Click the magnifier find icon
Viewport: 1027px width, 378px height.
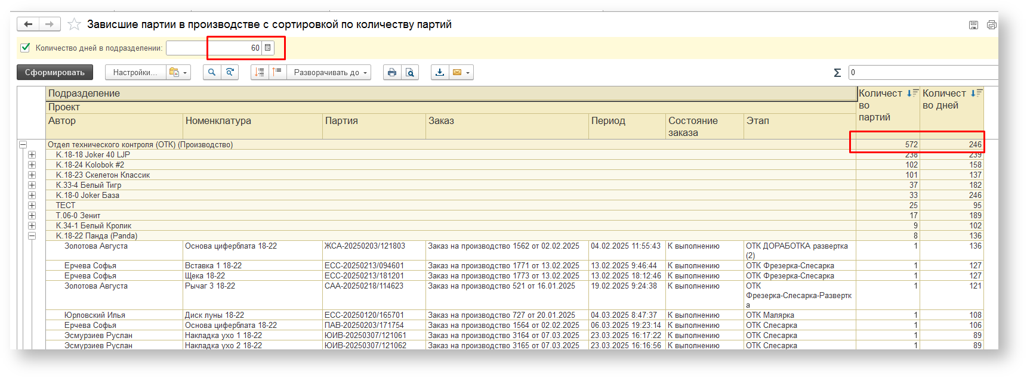212,72
